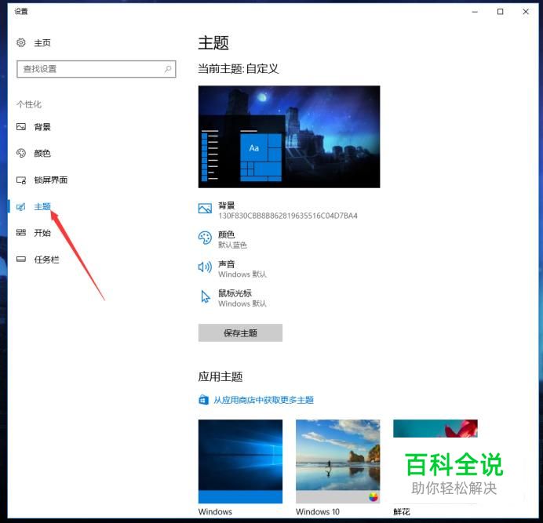Maximize the 设置 window
Image resolution: width=543 pixels, height=523 pixels.
[x=500, y=12]
